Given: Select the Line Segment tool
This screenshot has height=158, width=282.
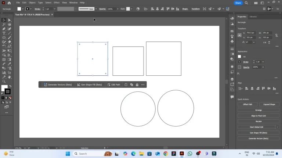Looking at the screenshot, I should pyautogui.click(x=10, y=33).
